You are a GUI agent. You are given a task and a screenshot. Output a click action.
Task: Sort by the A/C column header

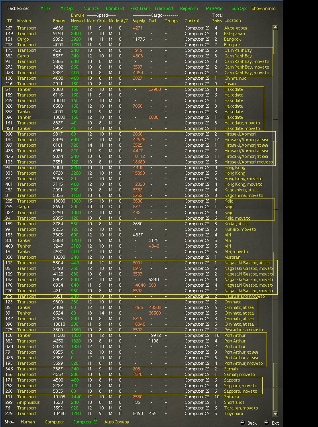tap(125, 21)
